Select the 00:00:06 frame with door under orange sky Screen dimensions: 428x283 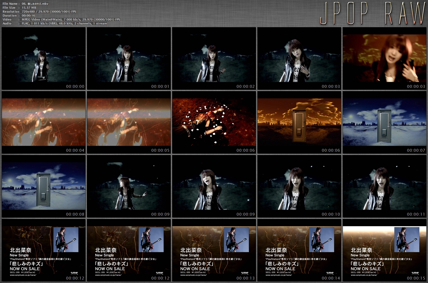coord(299,122)
